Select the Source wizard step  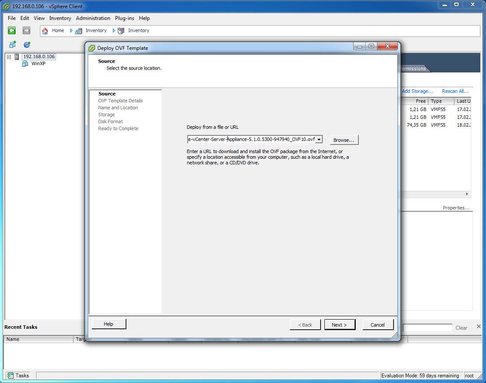point(107,94)
